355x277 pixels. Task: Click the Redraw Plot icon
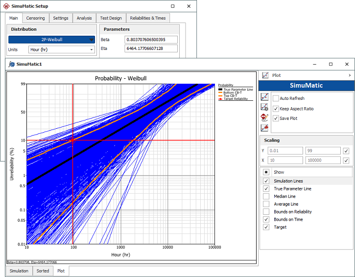coord(265,97)
